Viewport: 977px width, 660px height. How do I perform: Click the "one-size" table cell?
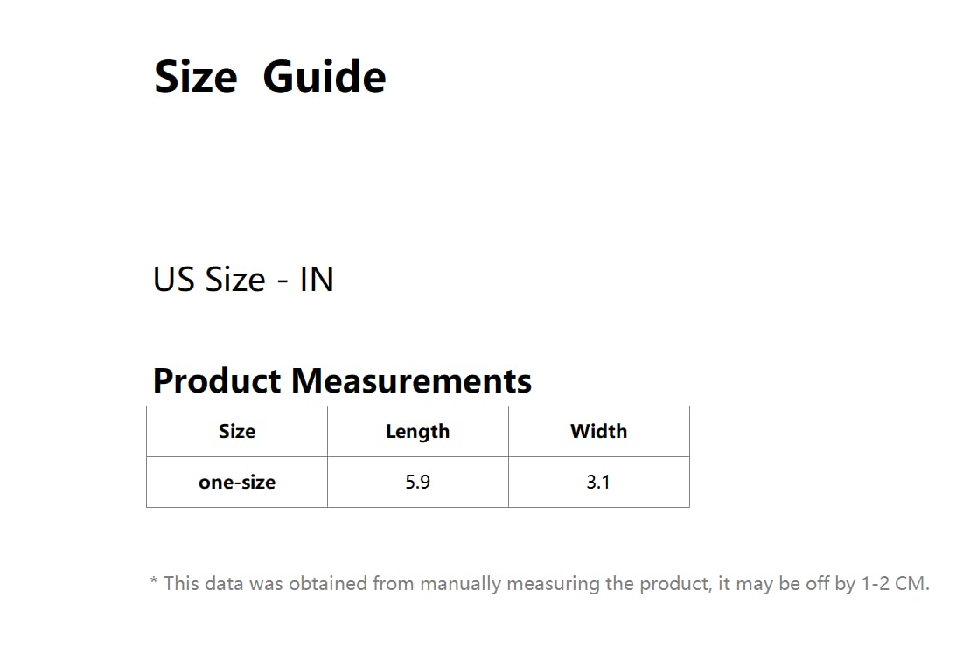click(x=237, y=482)
